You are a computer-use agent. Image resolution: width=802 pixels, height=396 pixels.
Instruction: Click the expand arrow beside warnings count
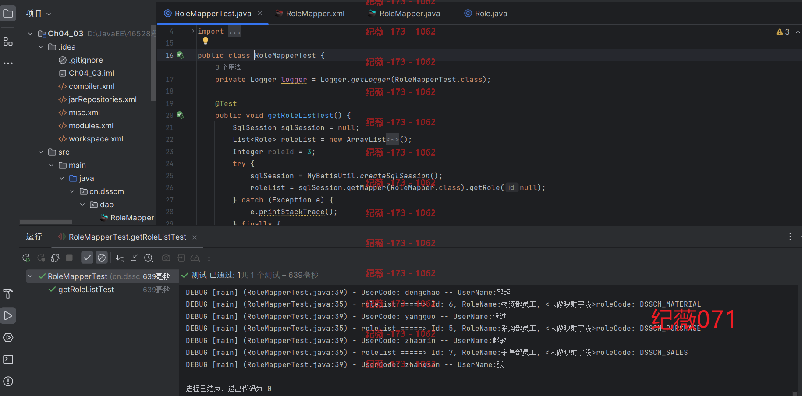798,32
